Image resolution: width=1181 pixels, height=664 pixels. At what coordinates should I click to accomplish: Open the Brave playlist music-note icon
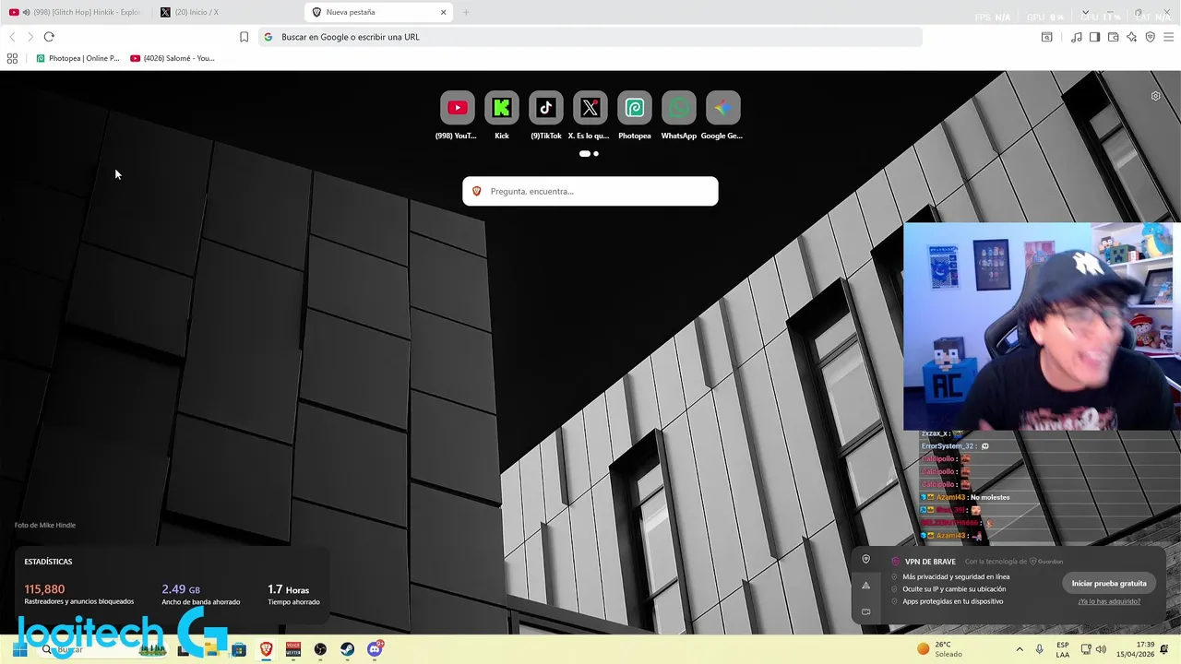coord(1076,37)
